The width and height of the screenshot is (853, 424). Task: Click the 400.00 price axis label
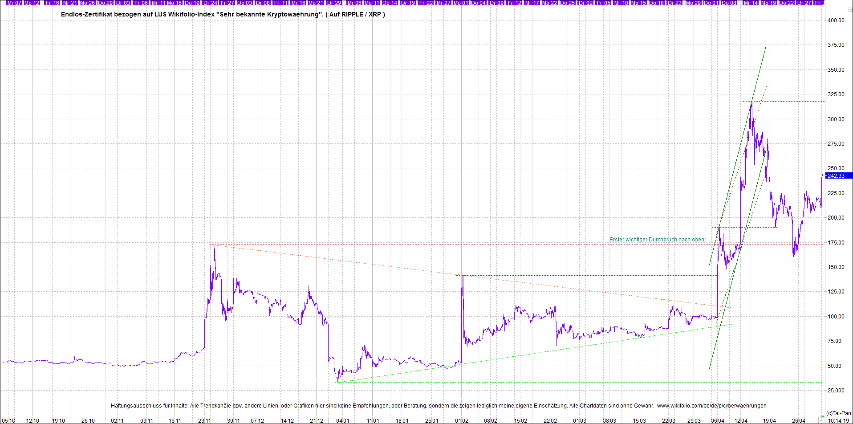coord(836,20)
